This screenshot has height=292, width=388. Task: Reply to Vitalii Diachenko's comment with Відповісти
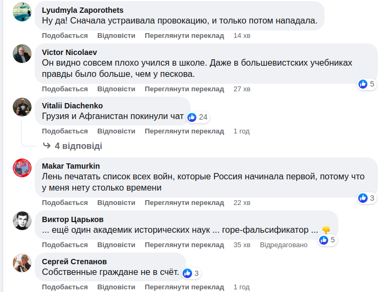click(116, 131)
